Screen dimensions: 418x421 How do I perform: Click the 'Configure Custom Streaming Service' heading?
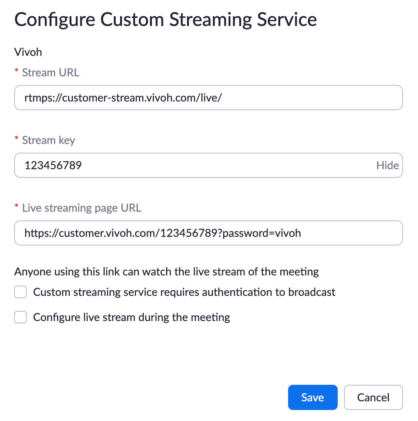(165, 20)
